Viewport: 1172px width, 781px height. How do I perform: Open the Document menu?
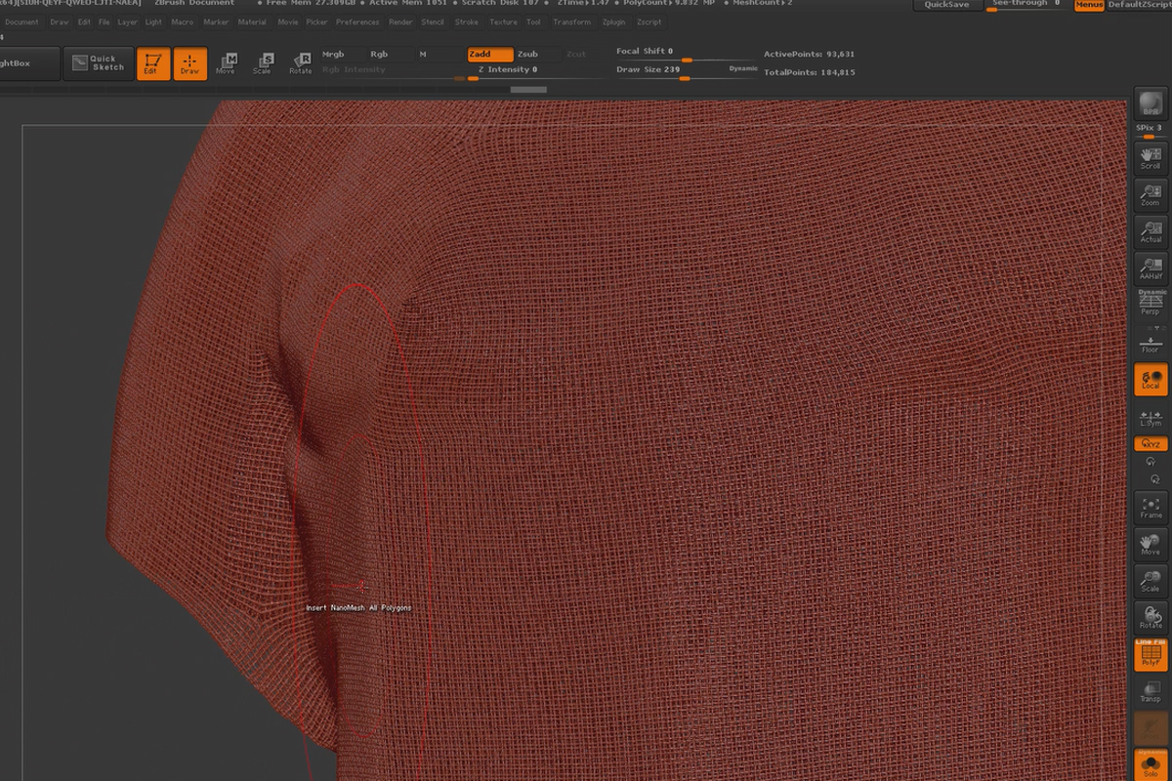coord(21,21)
